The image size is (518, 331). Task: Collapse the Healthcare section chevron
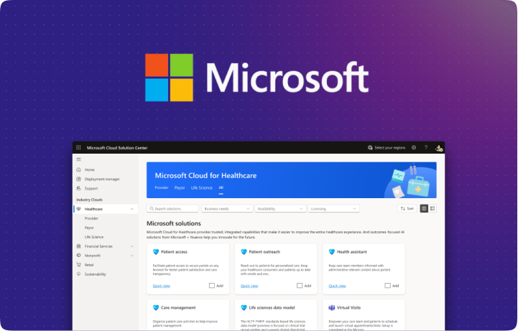(x=131, y=209)
